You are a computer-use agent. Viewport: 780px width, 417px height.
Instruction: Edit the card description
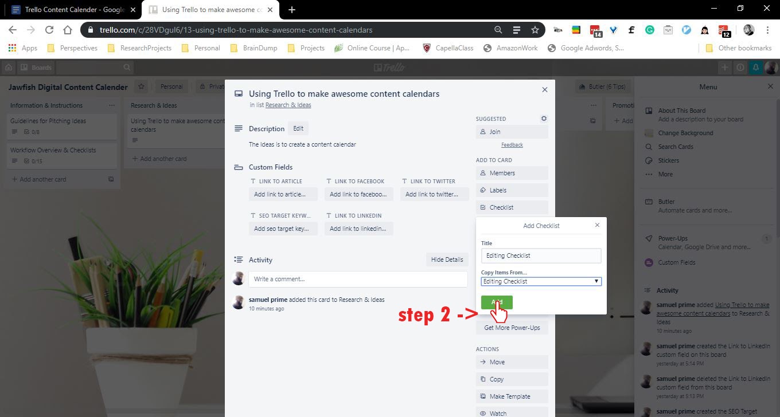coord(298,128)
